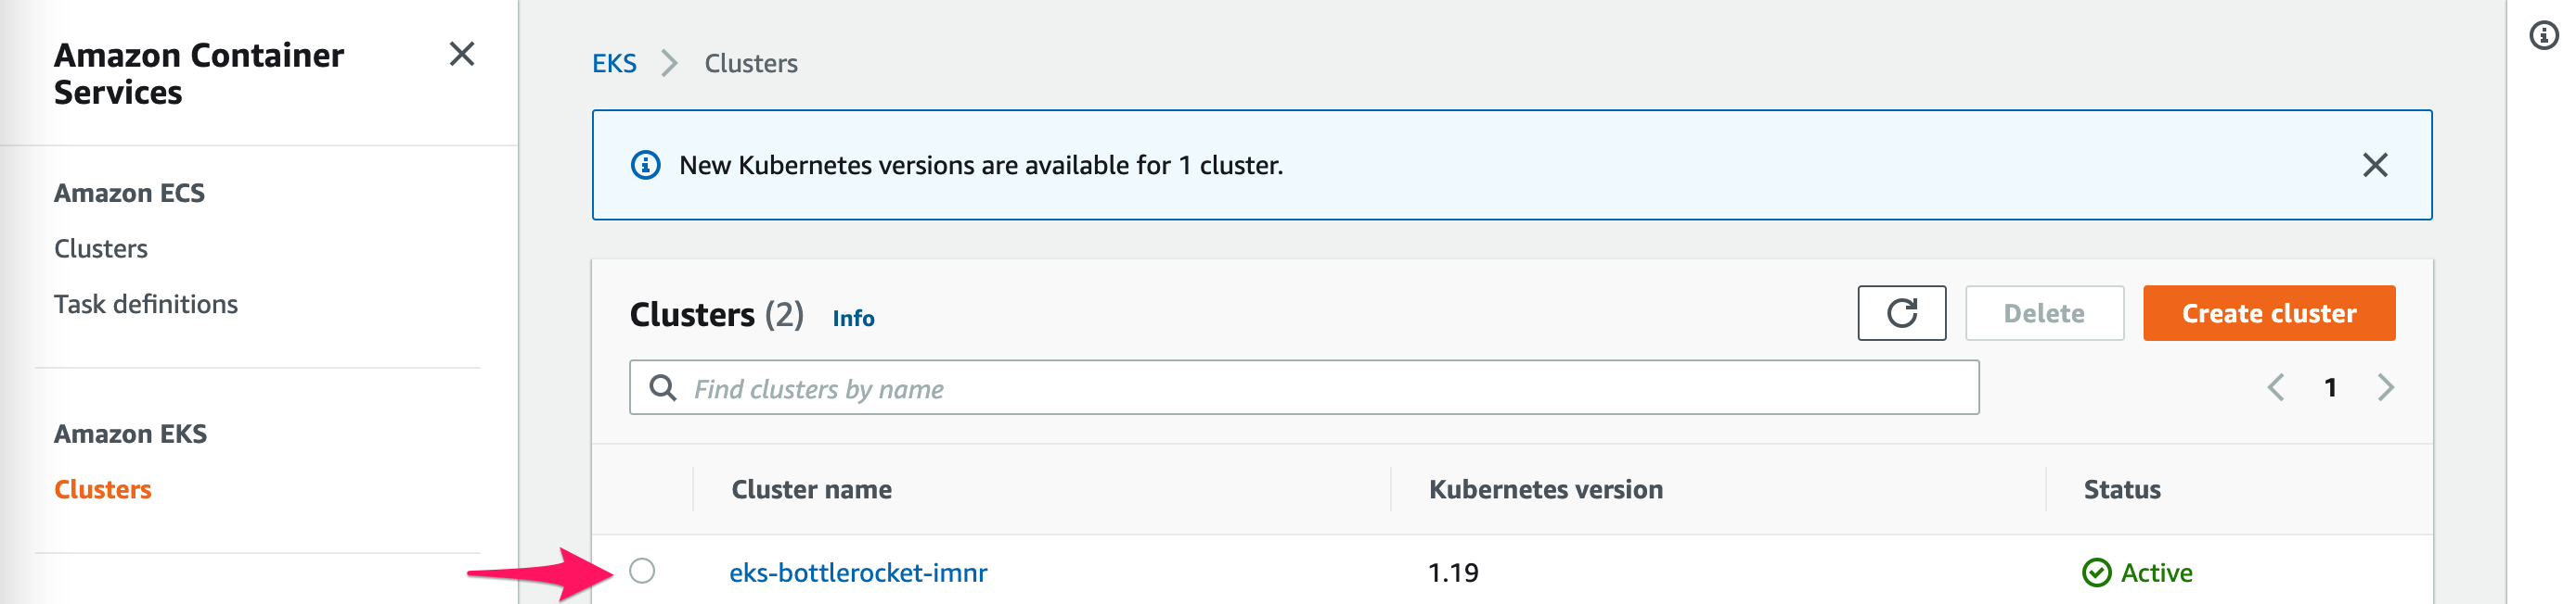Screen dimensions: 2576x604
Task: Click the Info link beside Clusters
Action: (x=853, y=319)
